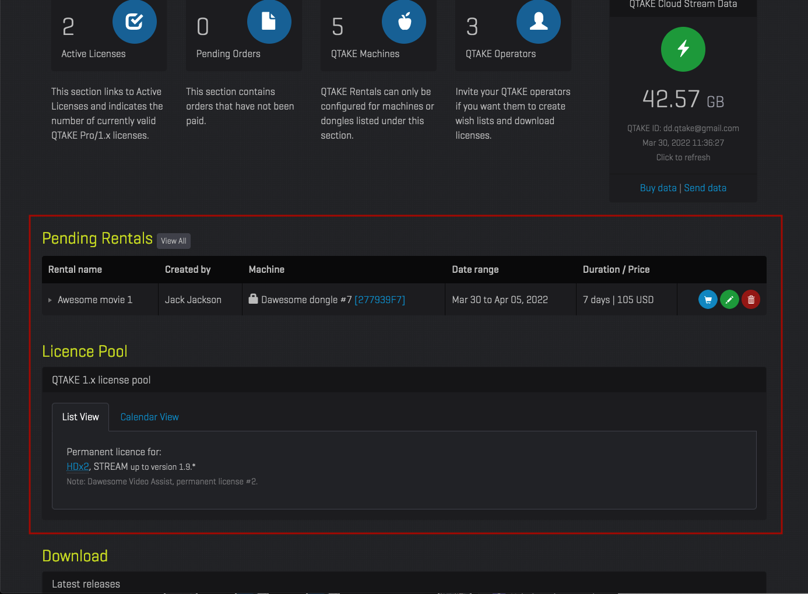Click the Machine column header
The height and width of the screenshot is (594, 808).
pos(266,269)
